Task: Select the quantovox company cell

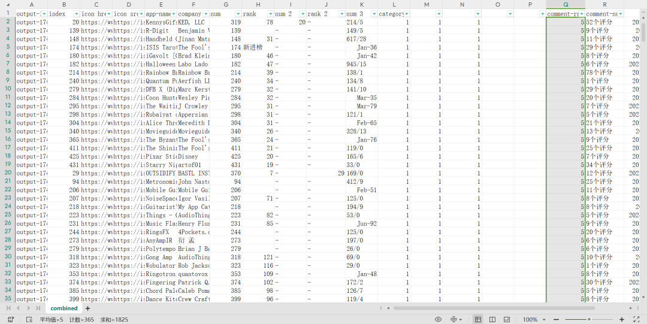Action: (x=193, y=274)
